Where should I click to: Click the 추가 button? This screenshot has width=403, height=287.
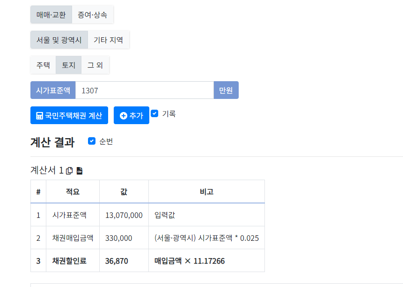pos(132,115)
